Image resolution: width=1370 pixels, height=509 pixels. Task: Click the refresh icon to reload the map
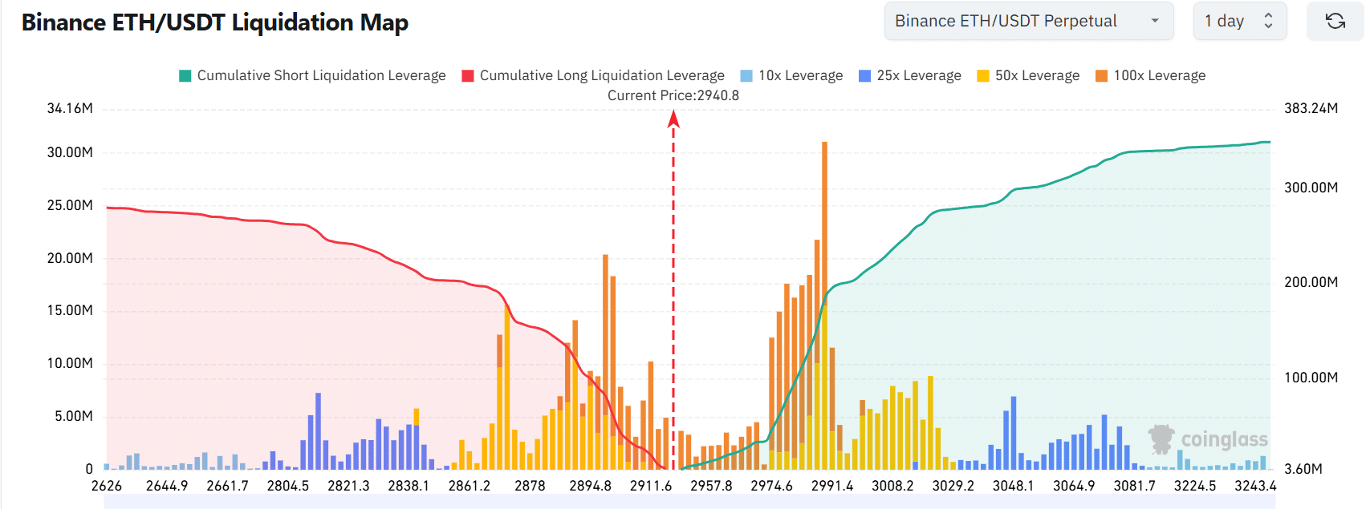point(1335,22)
